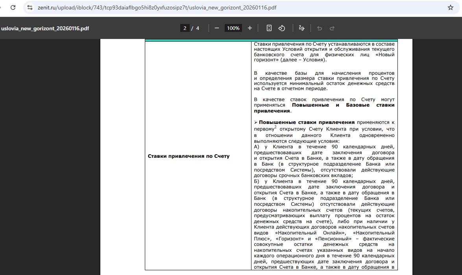Click bold "Повышенные ставки привлечения" bullet text

tap(307, 122)
